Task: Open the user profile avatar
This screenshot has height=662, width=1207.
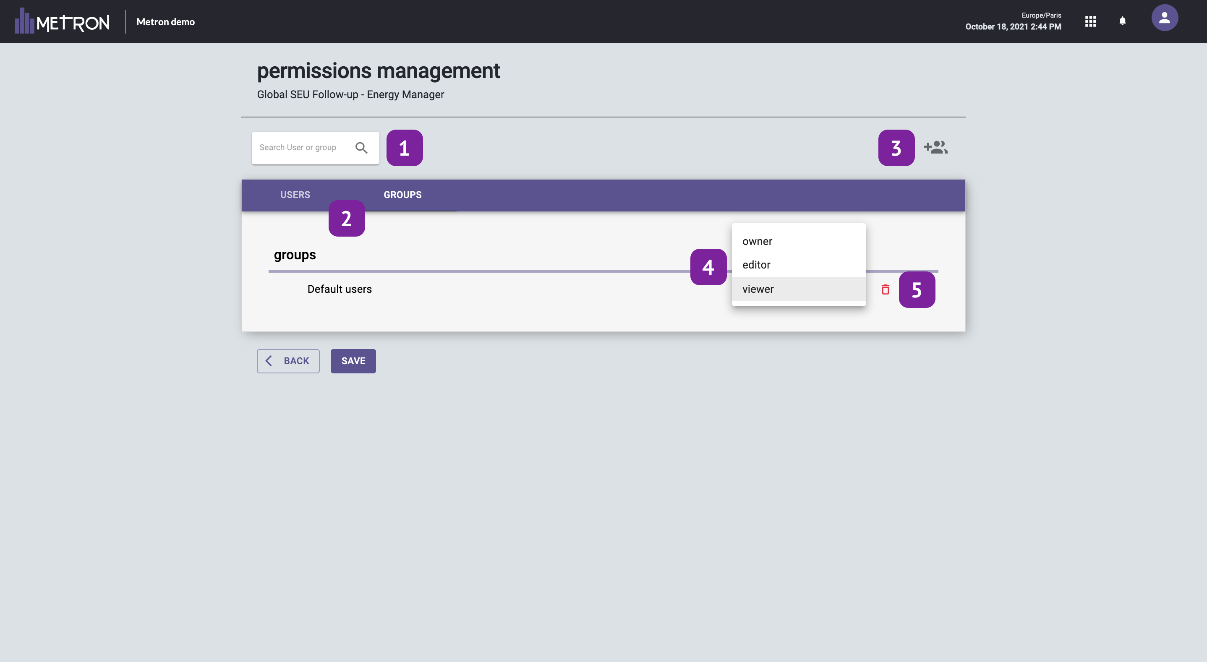Action: coord(1164,18)
